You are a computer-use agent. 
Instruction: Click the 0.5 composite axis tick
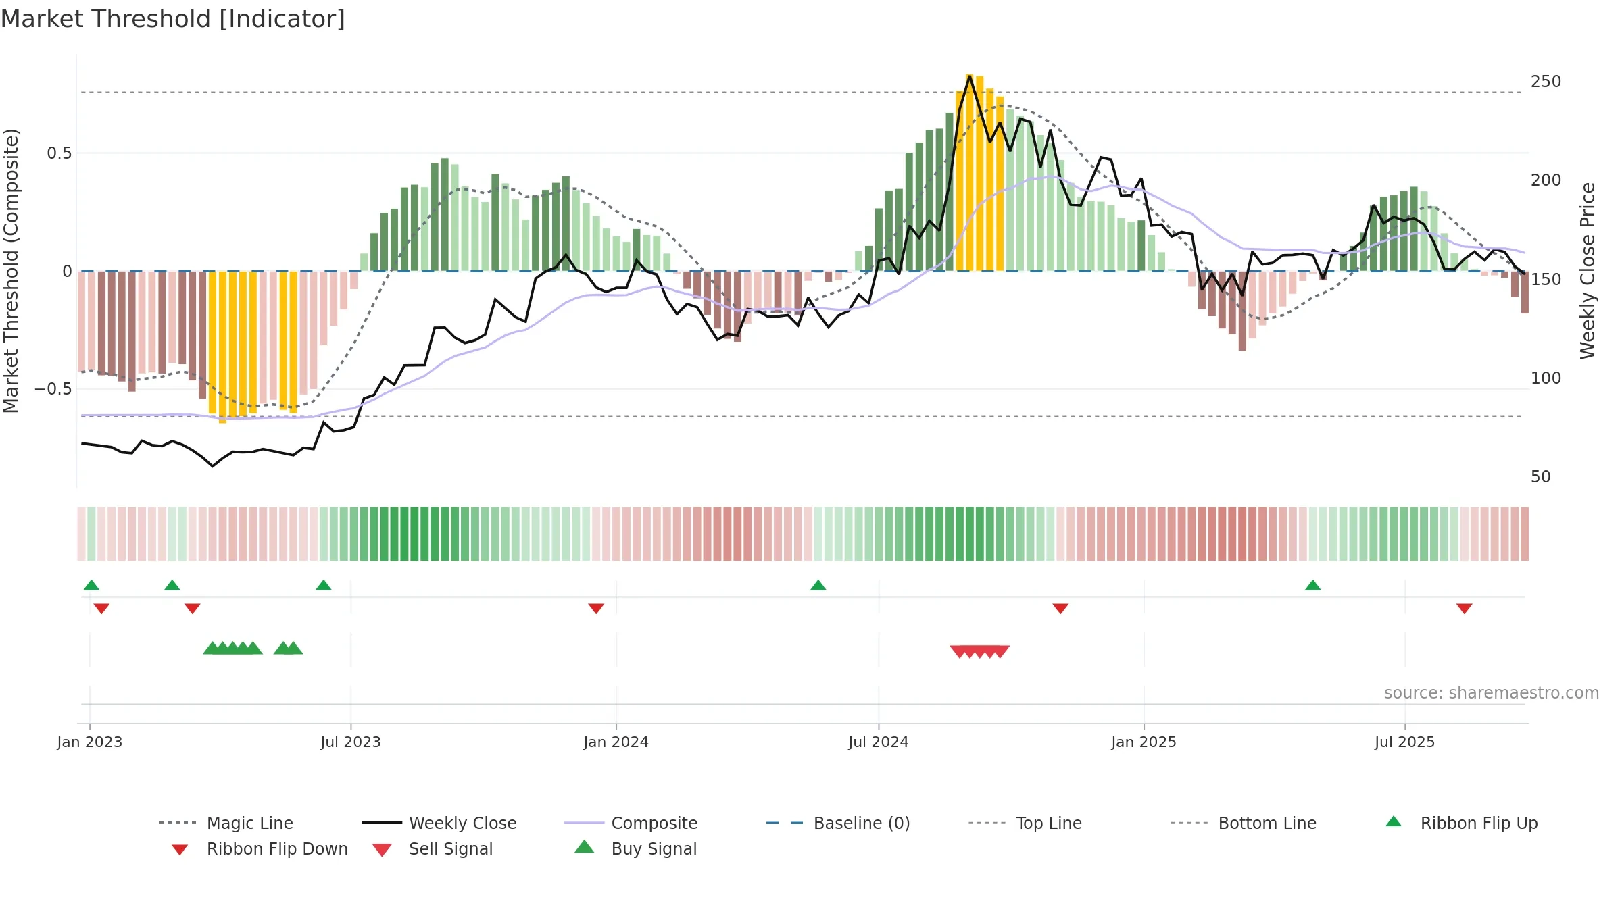point(59,153)
